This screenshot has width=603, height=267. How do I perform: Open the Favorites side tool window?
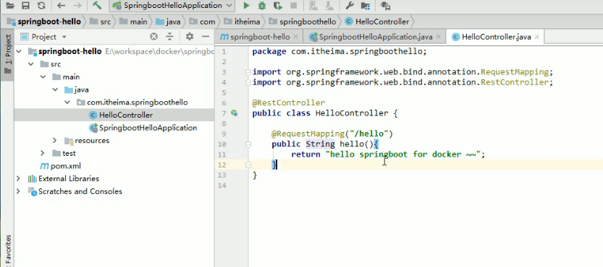point(8,250)
